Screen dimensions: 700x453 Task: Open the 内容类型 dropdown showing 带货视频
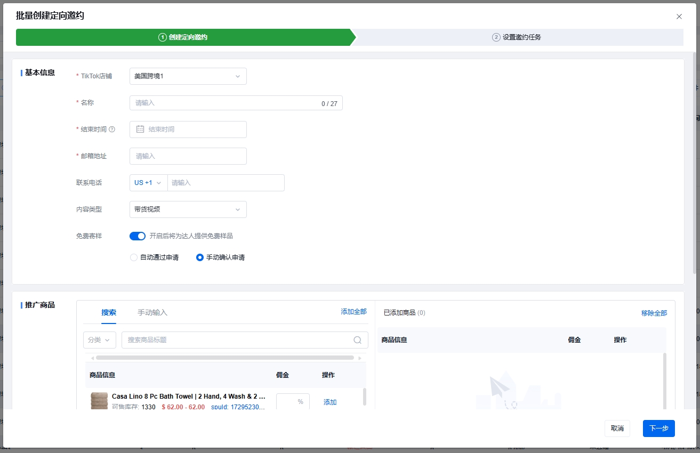[188, 209]
